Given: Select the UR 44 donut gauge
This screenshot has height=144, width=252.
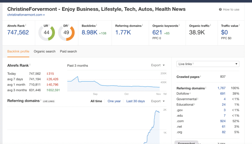Looking at the screenshot, I should click(46, 33).
